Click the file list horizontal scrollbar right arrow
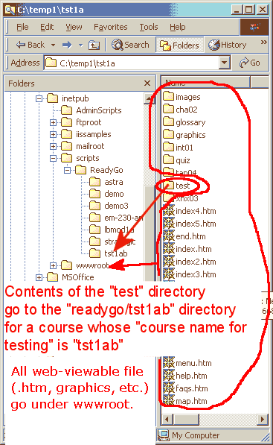 [263, 419]
